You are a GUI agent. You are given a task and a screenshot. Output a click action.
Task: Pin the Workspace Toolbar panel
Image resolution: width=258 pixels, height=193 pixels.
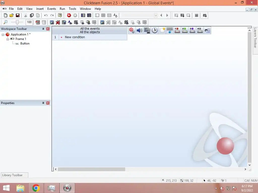click(x=43, y=29)
